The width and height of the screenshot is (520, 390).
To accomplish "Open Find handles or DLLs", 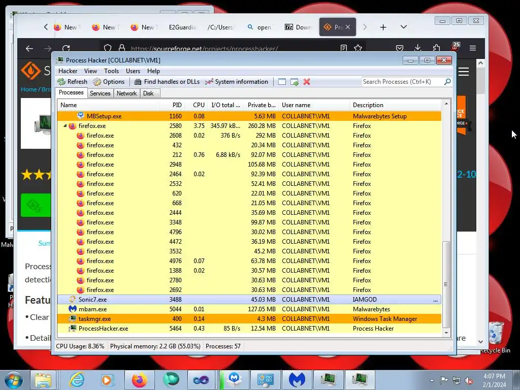I will 167,82.
